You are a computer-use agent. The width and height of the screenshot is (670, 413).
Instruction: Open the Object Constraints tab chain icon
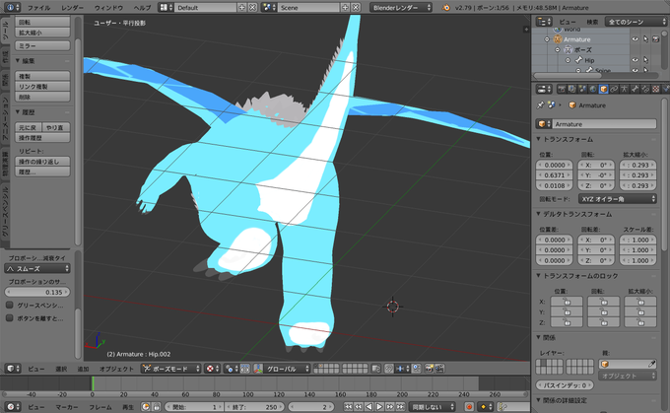coord(614,89)
